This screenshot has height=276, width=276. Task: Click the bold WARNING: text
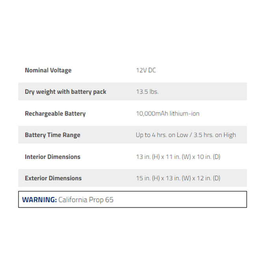pyautogui.click(x=39, y=200)
